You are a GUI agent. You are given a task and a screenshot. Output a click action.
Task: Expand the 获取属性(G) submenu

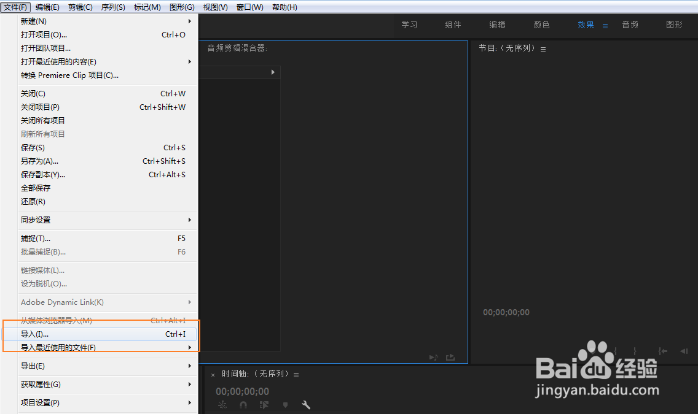[107, 384]
